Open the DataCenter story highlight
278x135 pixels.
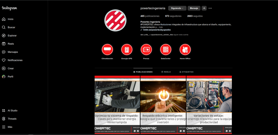coord(166,50)
